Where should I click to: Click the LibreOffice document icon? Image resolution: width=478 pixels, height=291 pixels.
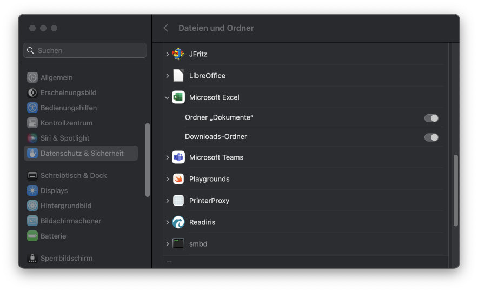(x=178, y=76)
